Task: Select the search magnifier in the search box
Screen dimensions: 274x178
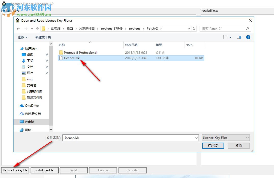Action: (247, 29)
